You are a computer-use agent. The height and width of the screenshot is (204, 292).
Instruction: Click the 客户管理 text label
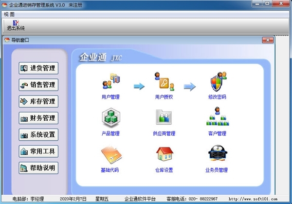[218, 133]
